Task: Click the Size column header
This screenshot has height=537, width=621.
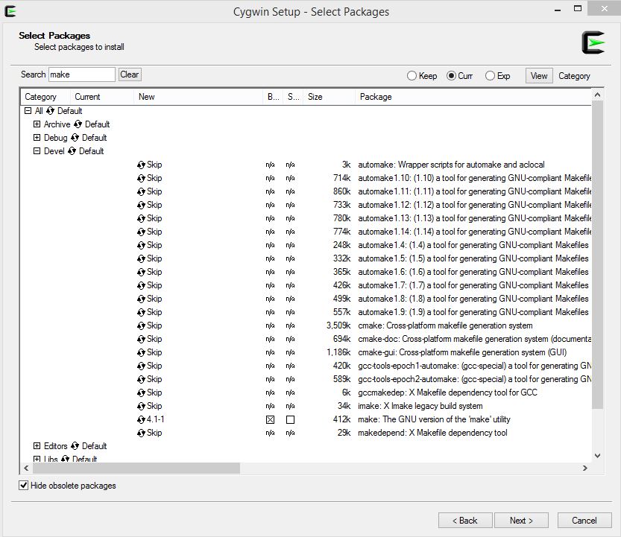Action: click(315, 97)
